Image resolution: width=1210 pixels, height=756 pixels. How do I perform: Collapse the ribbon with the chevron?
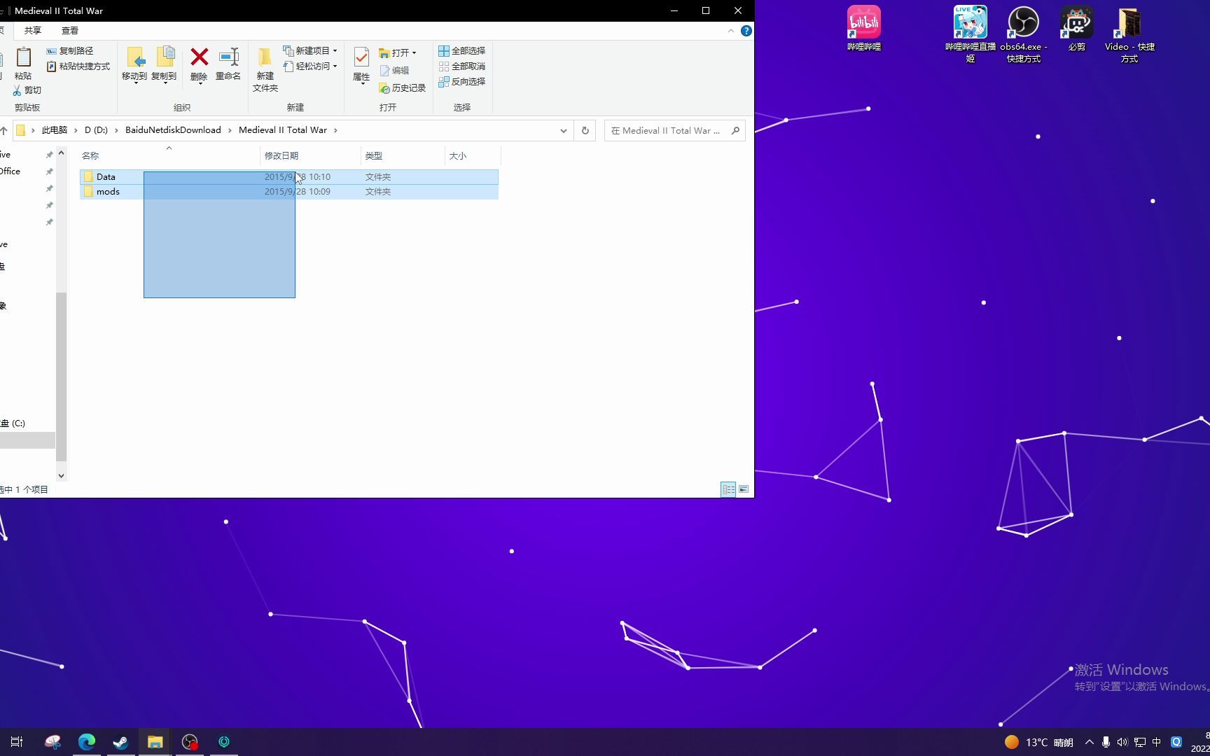(731, 31)
